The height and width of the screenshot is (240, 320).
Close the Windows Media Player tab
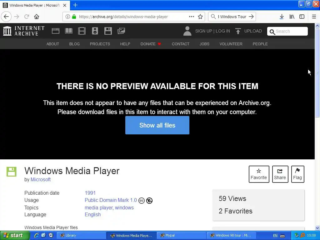(65, 5)
